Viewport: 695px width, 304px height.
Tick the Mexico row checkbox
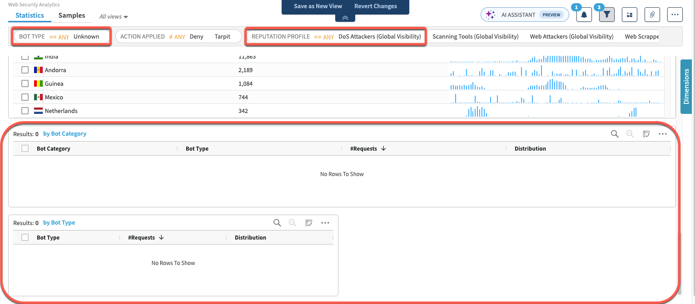pyautogui.click(x=25, y=98)
